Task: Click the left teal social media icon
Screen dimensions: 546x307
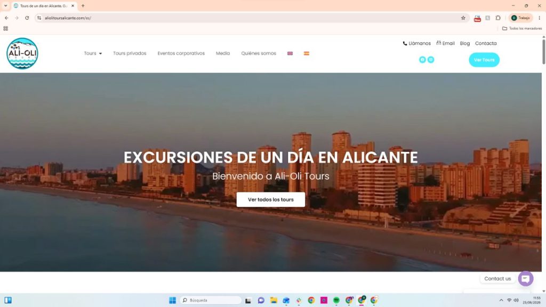Action: tap(422, 60)
